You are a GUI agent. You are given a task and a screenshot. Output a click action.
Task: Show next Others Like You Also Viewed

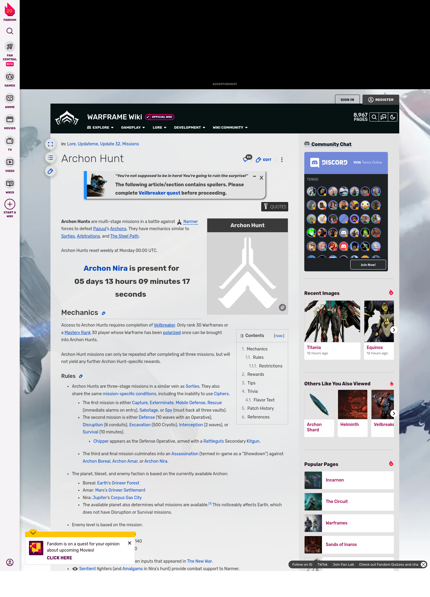pos(394,413)
